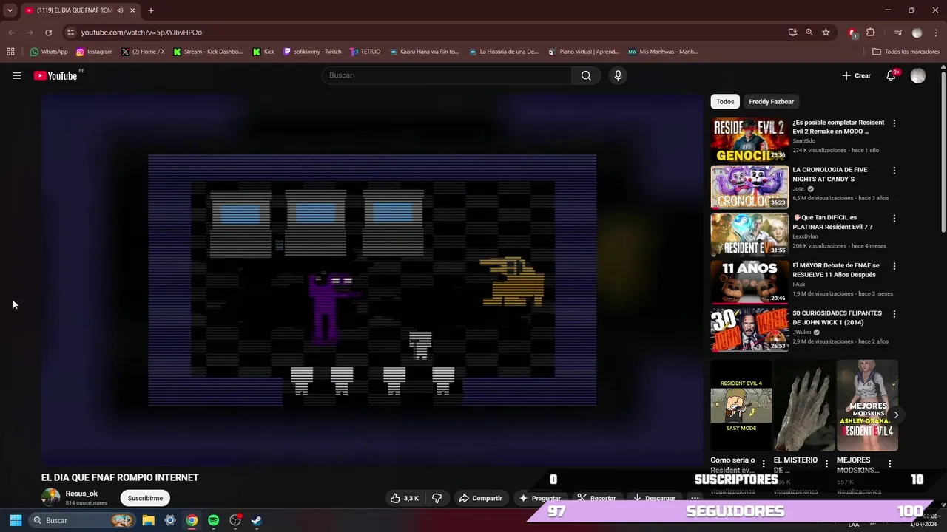Screen dimensions: 947x532
Task: Open the EL MISTERIO DE hand short
Action: 804,405
